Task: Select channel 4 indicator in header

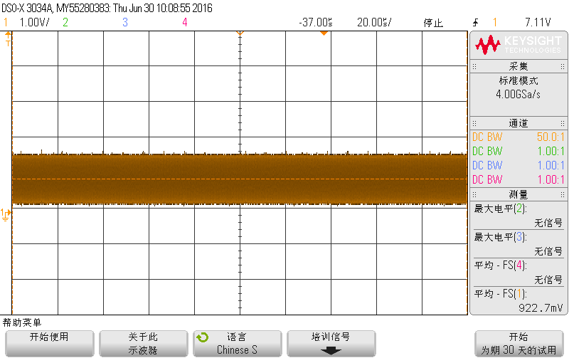Action: tap(185, 23)
